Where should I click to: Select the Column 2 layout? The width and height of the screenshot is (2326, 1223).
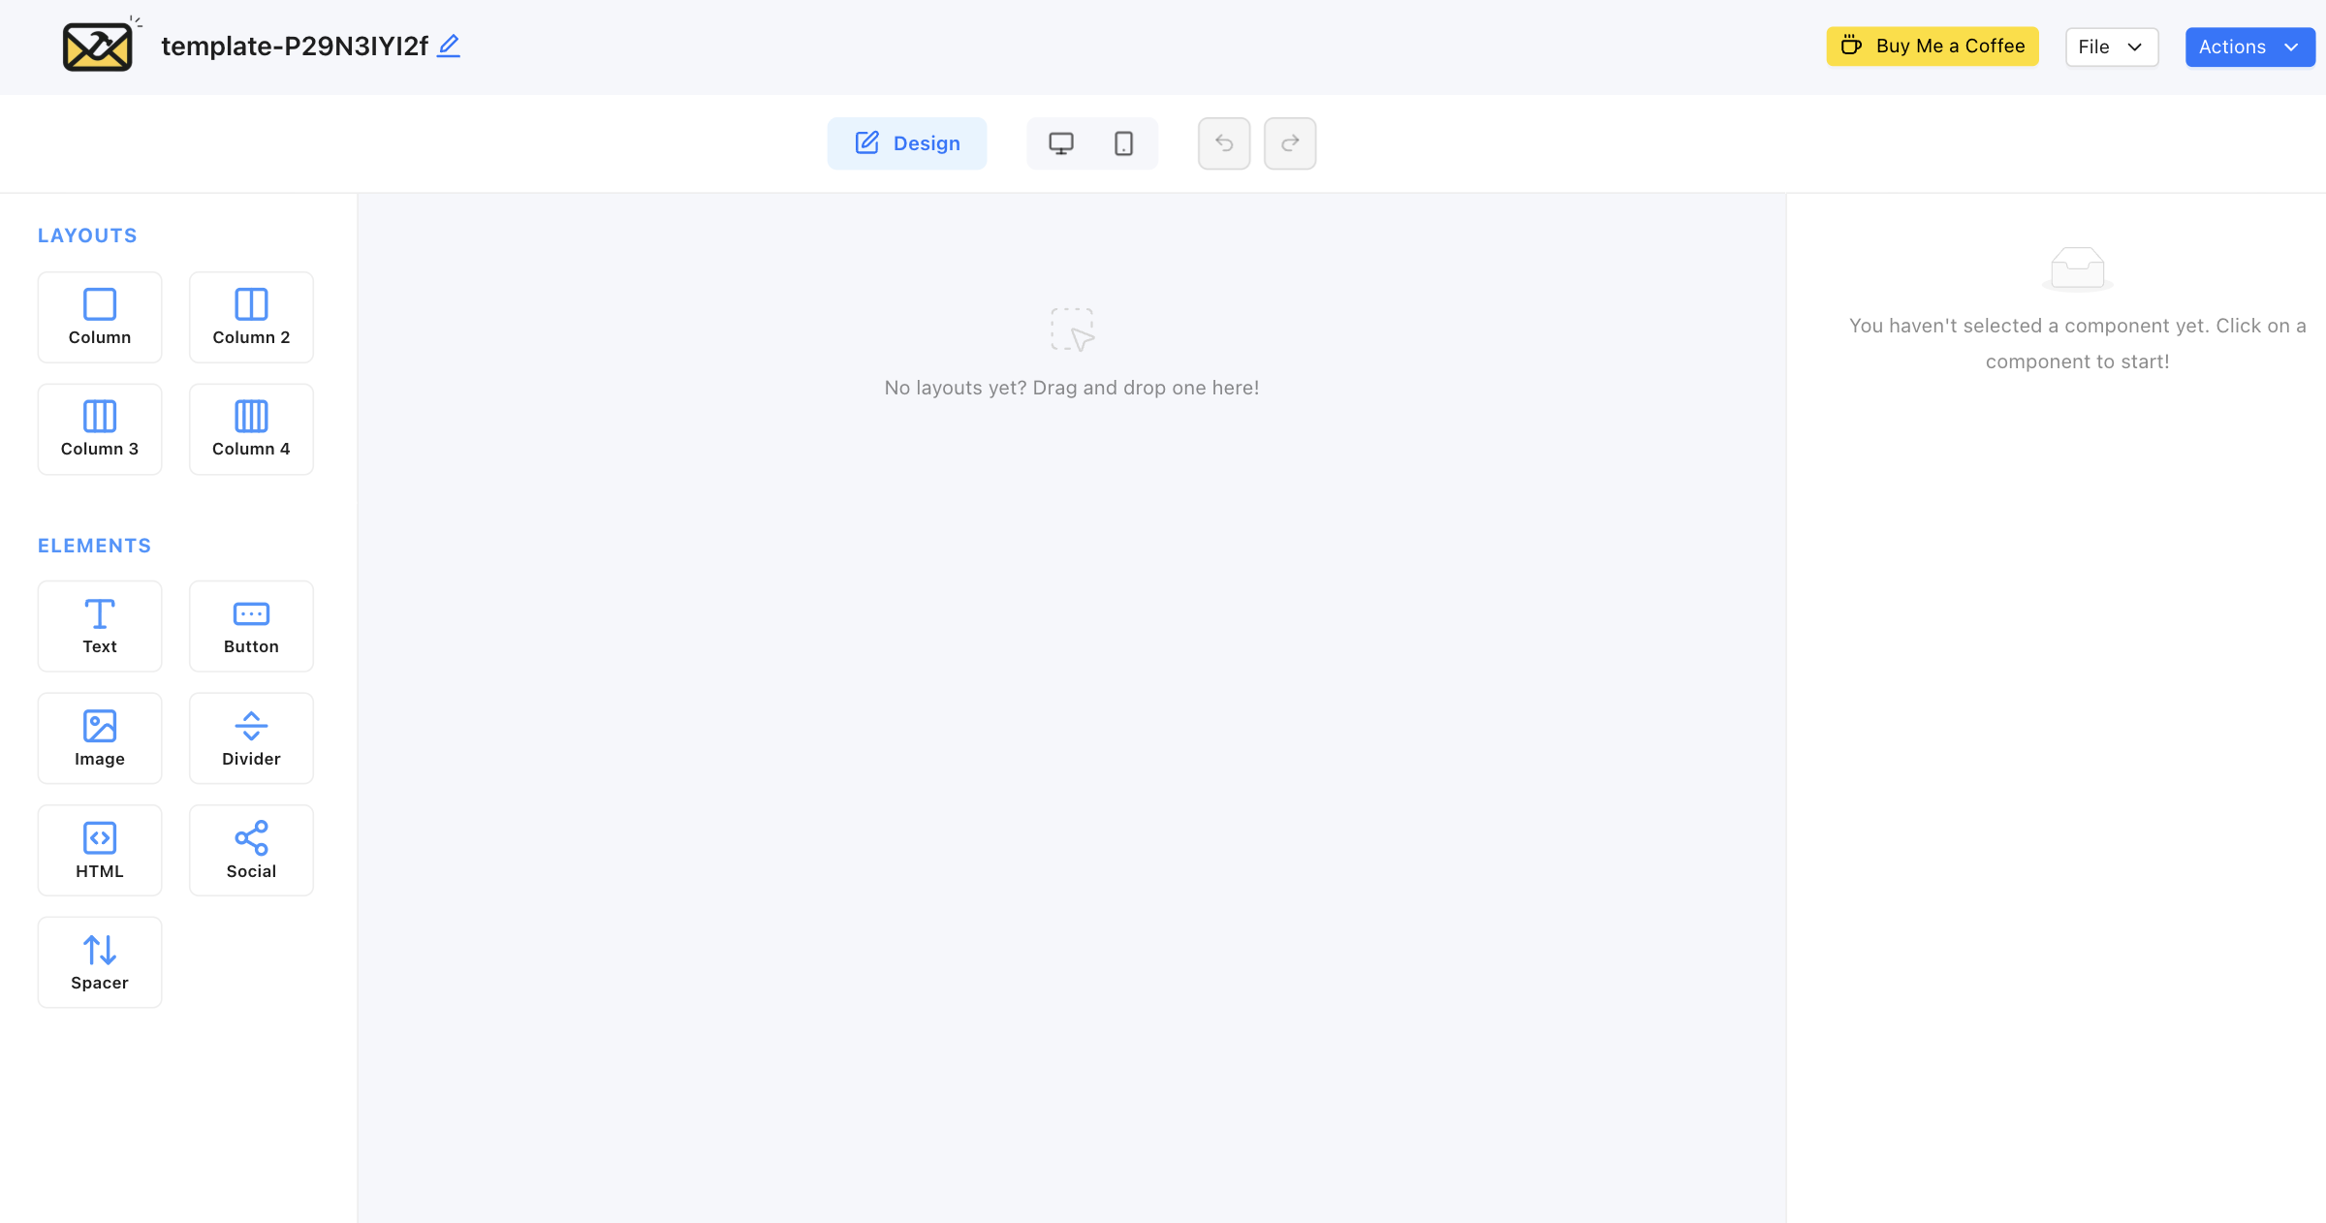[251, 317]
